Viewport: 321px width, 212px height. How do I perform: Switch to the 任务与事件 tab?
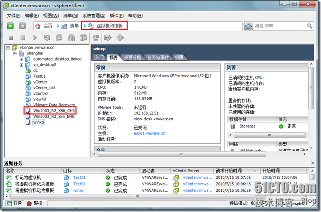click(x=158, y=57)
